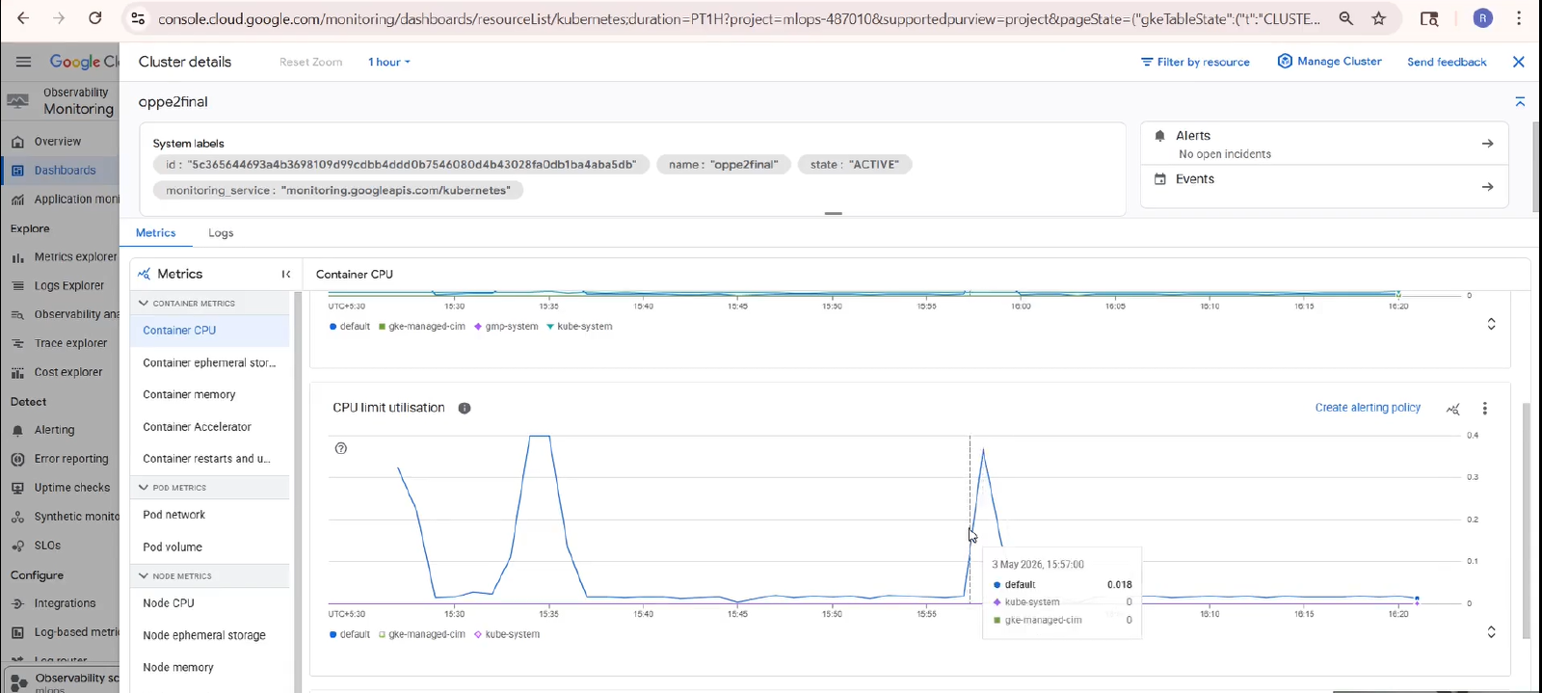
Task: Open CPU limit utilisation chart in Metrics explorer icon
Action: [x=1453, y=409]
